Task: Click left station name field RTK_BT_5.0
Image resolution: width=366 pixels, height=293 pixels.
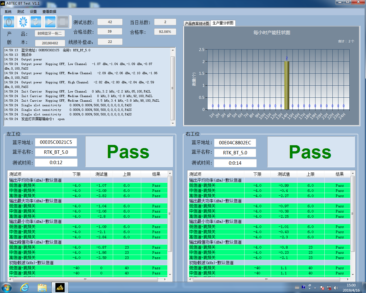Action: point(56,152)
